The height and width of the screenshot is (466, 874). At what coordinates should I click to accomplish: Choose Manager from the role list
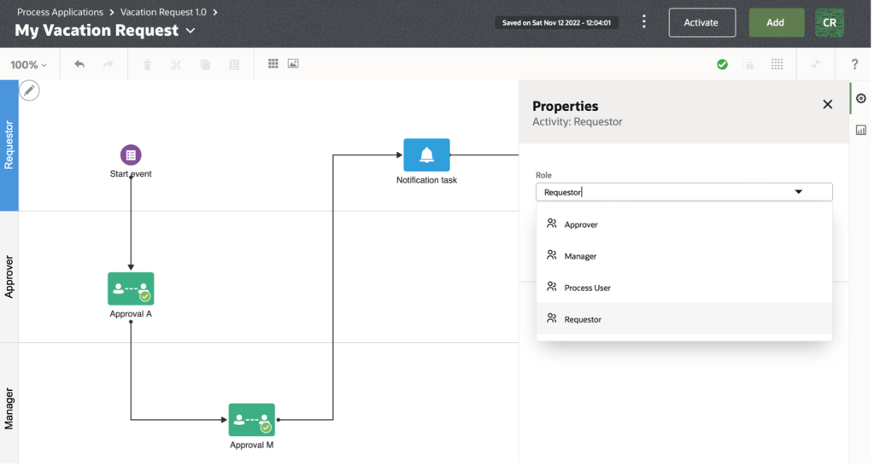580,256
